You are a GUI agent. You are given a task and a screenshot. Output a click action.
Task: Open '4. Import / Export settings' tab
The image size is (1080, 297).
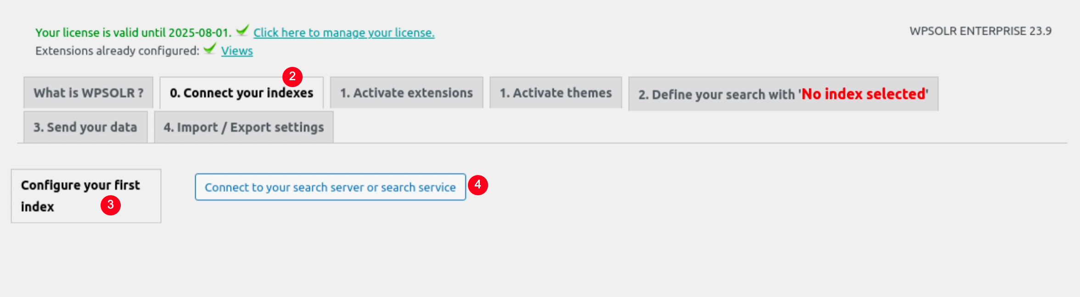[244, 127]
